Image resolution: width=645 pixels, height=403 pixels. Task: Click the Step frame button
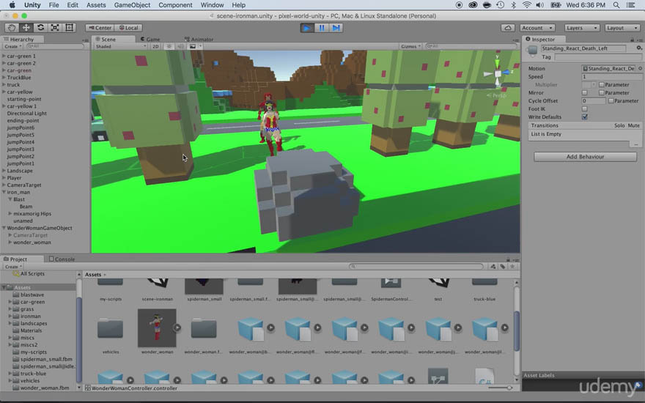(x=336, y=28)
